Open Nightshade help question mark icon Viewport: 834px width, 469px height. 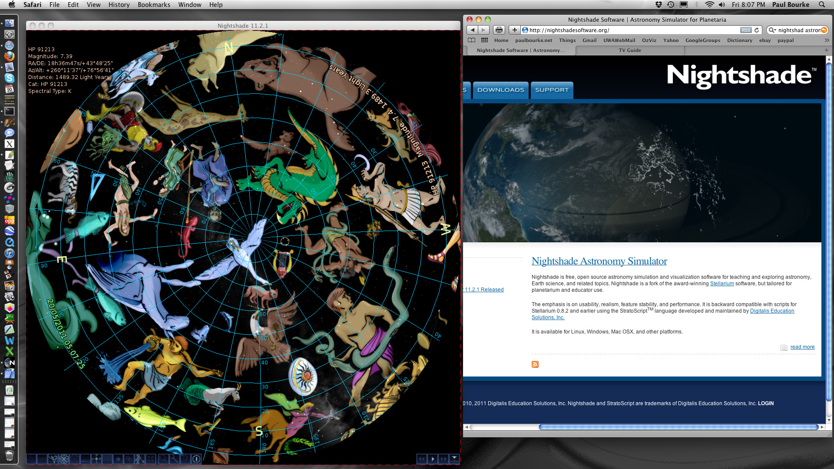pyautogui.click(x=185, y=459)
